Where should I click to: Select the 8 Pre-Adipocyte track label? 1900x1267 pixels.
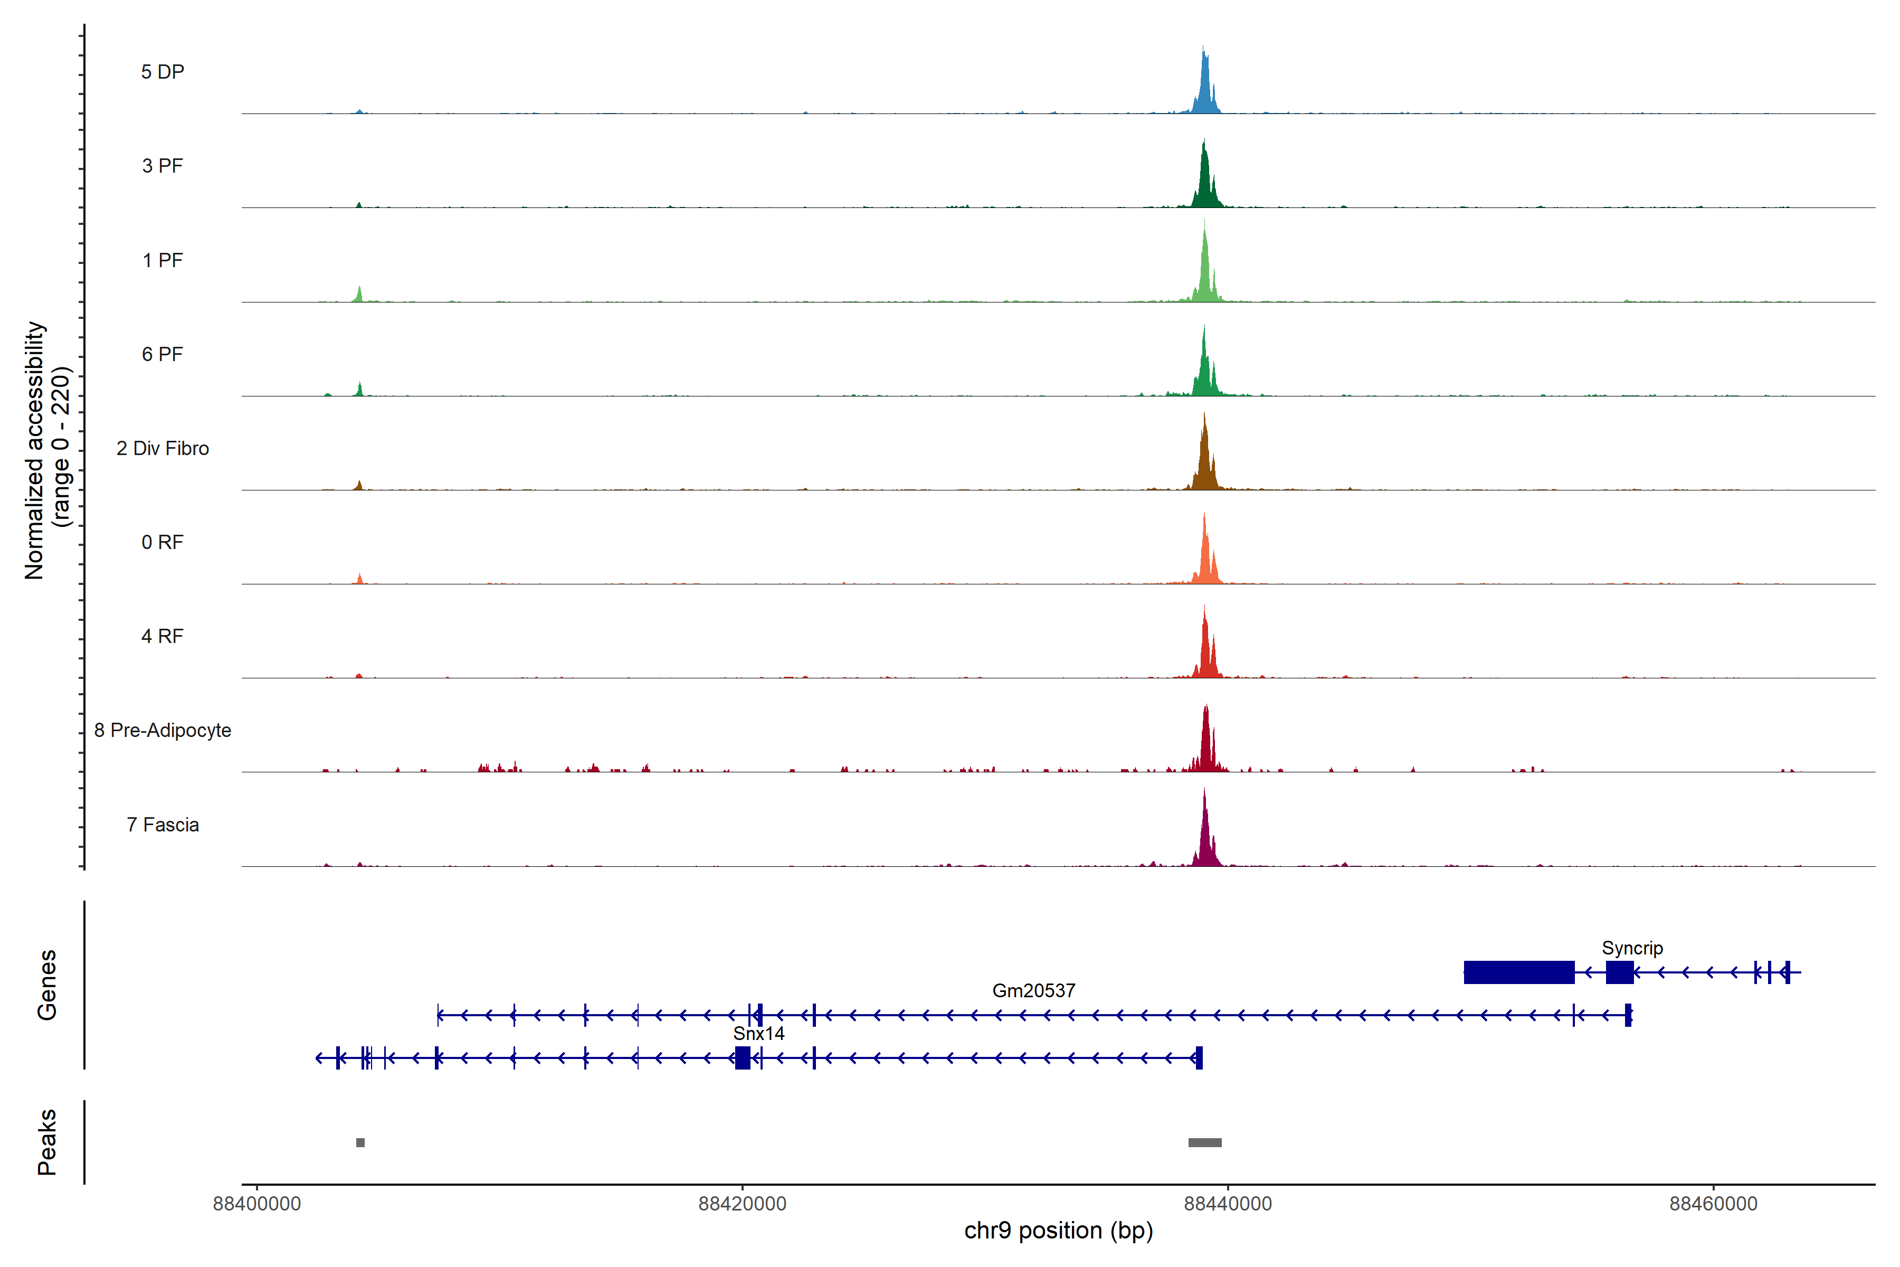(163, 730)
